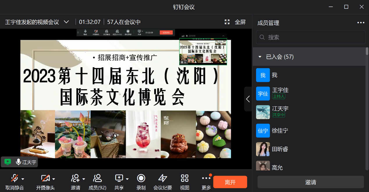This screenshot has width=369, height=192.
Task: Unmute microphone with 取消静音 icon
Action: pos(15,178)
